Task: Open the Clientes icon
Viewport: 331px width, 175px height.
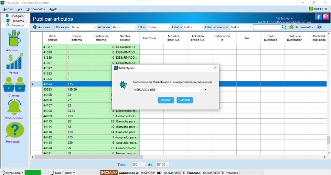Action: 14,84
